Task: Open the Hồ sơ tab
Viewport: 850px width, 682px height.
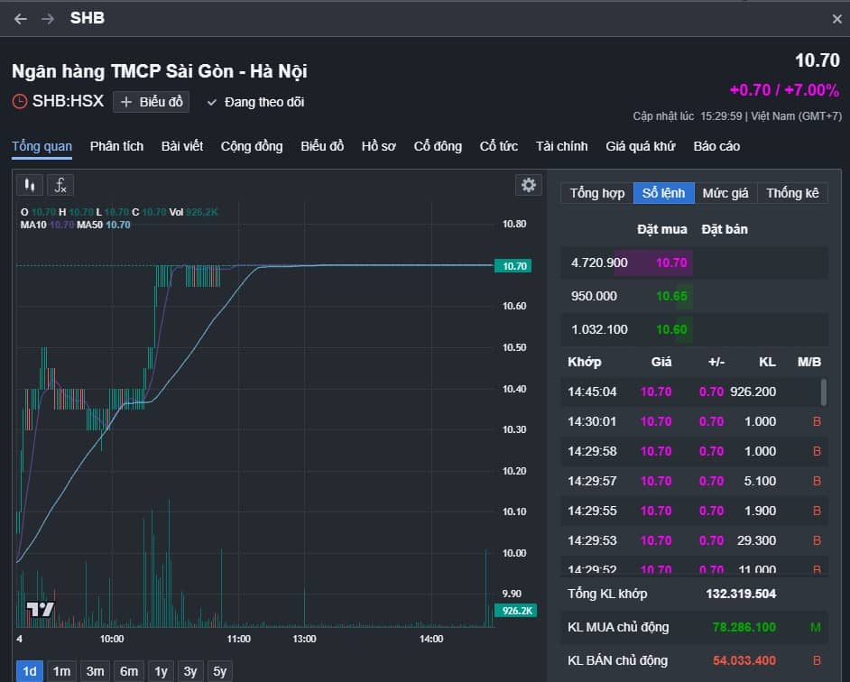Action: click(x=378, y=146)
